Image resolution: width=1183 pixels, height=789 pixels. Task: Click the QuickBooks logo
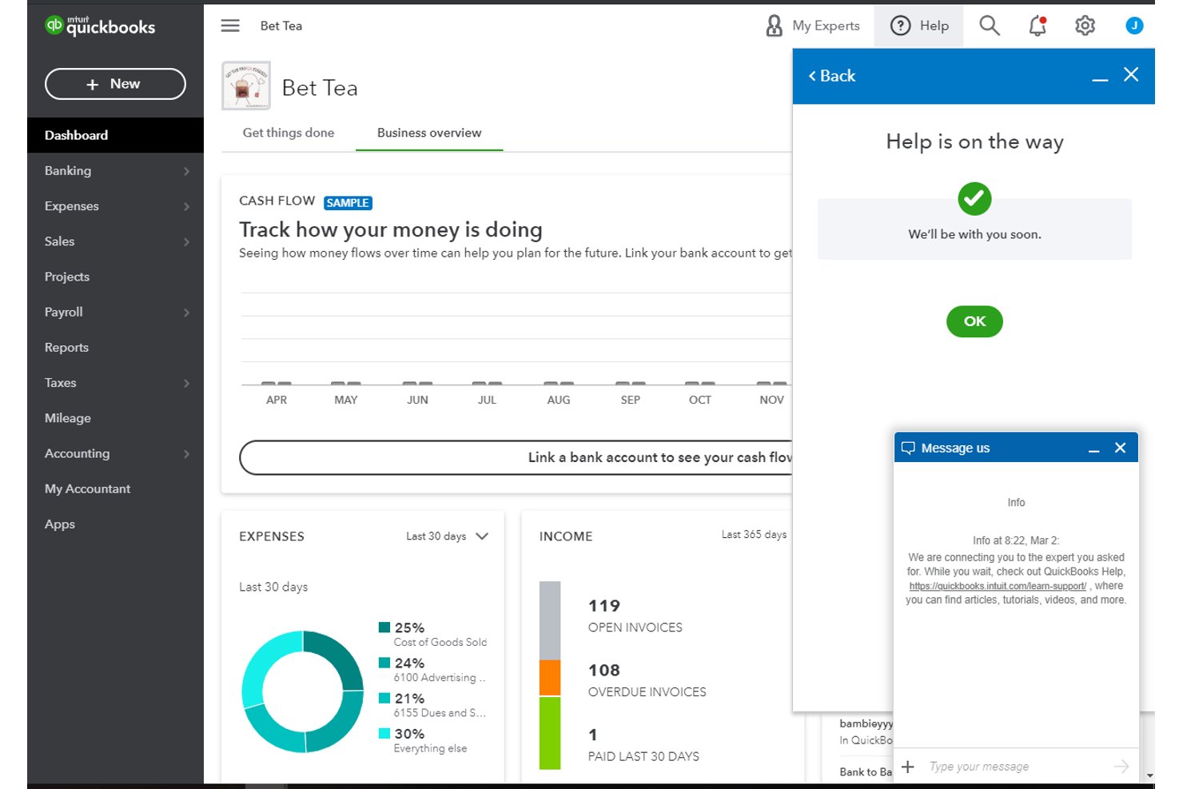[x=100, y=26]
